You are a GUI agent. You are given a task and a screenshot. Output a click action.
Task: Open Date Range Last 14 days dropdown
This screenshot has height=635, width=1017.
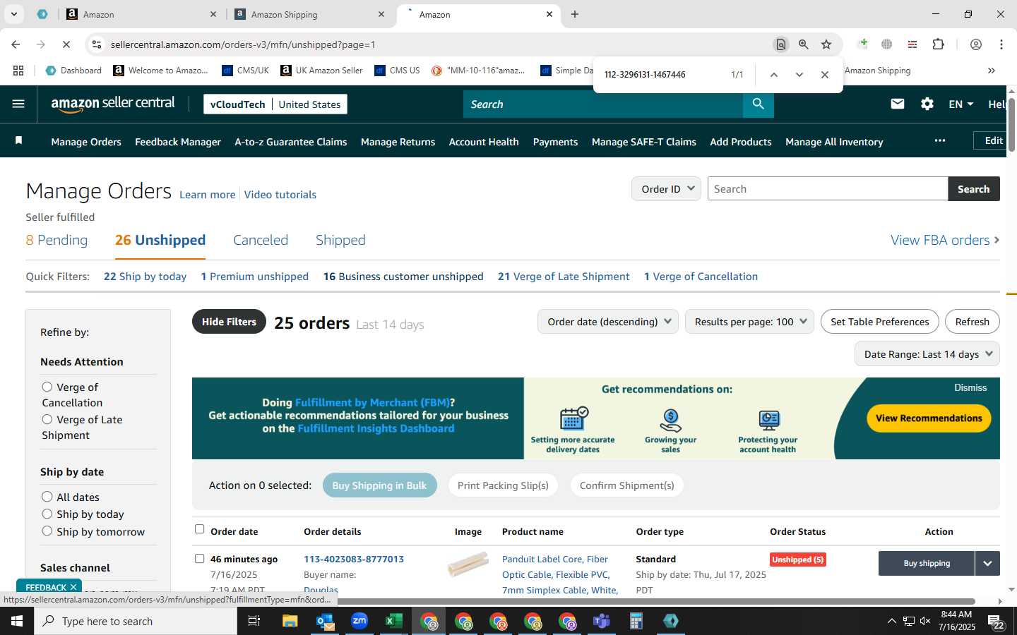point(927,354)
